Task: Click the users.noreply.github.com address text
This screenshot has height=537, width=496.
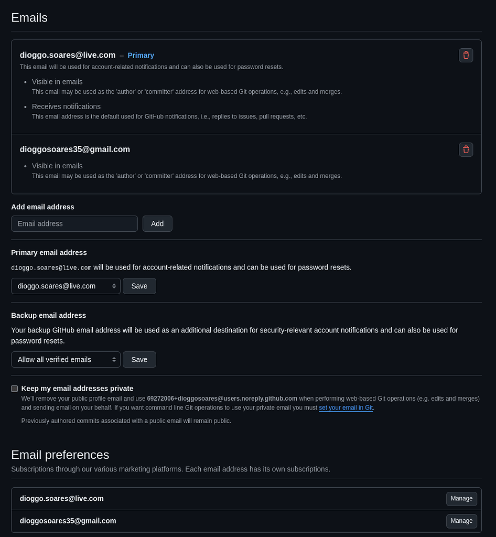Action: pyautogui.click(x=222, y=399)
